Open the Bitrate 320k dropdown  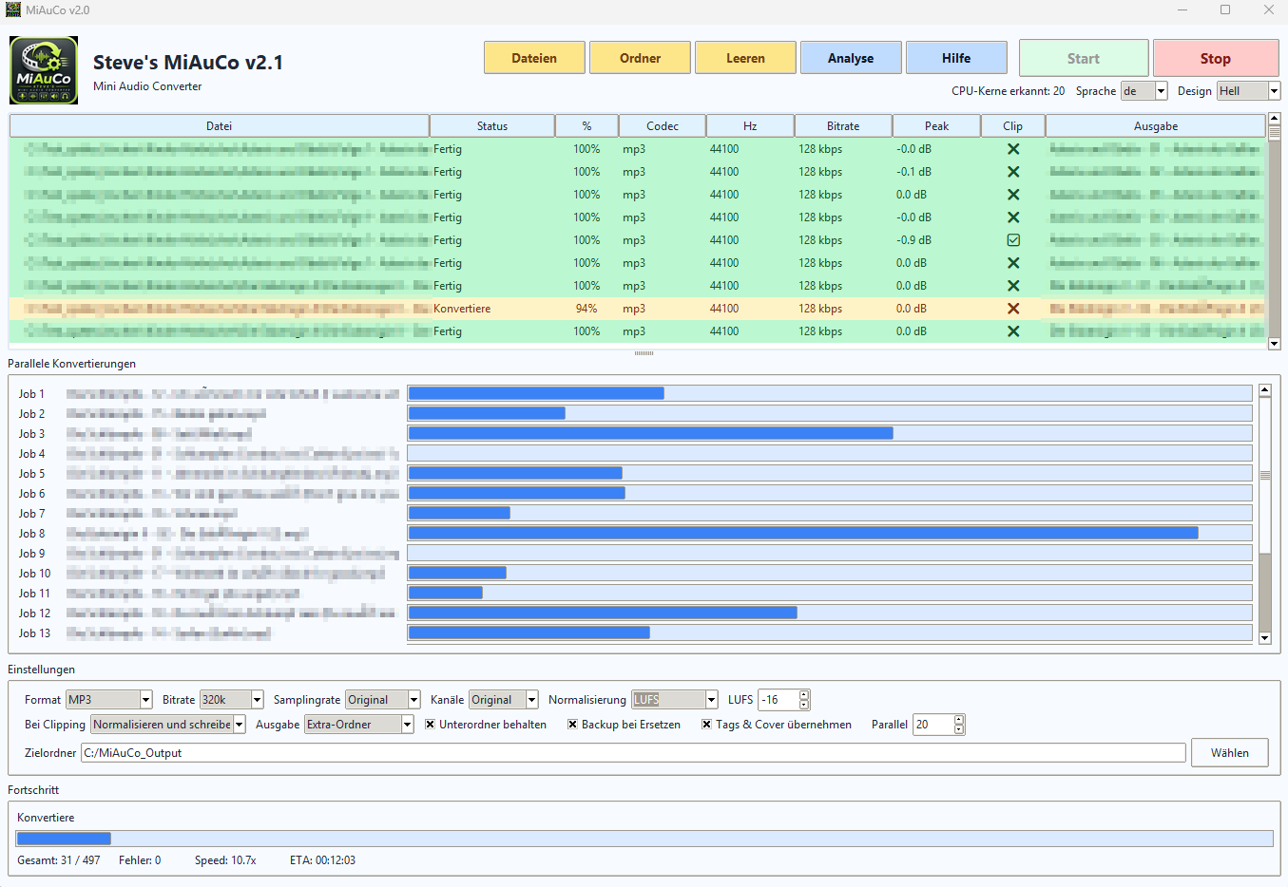257,700
